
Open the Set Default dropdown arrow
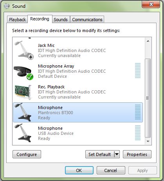[117, 154]
